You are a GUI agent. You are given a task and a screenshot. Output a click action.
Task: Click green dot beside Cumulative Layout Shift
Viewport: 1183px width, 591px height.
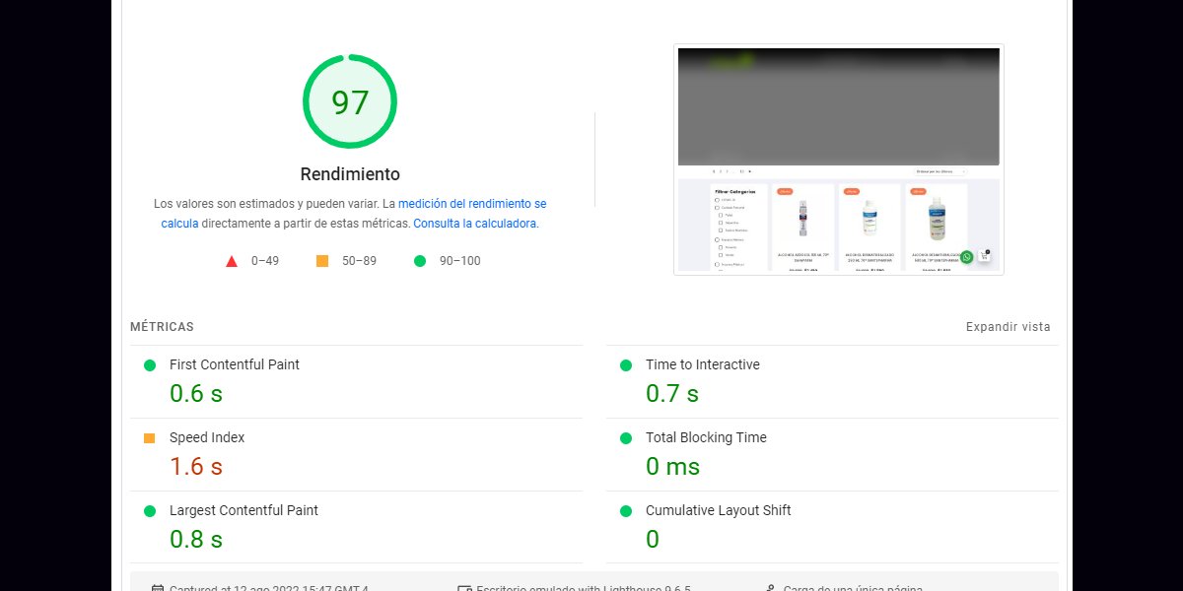625,510
